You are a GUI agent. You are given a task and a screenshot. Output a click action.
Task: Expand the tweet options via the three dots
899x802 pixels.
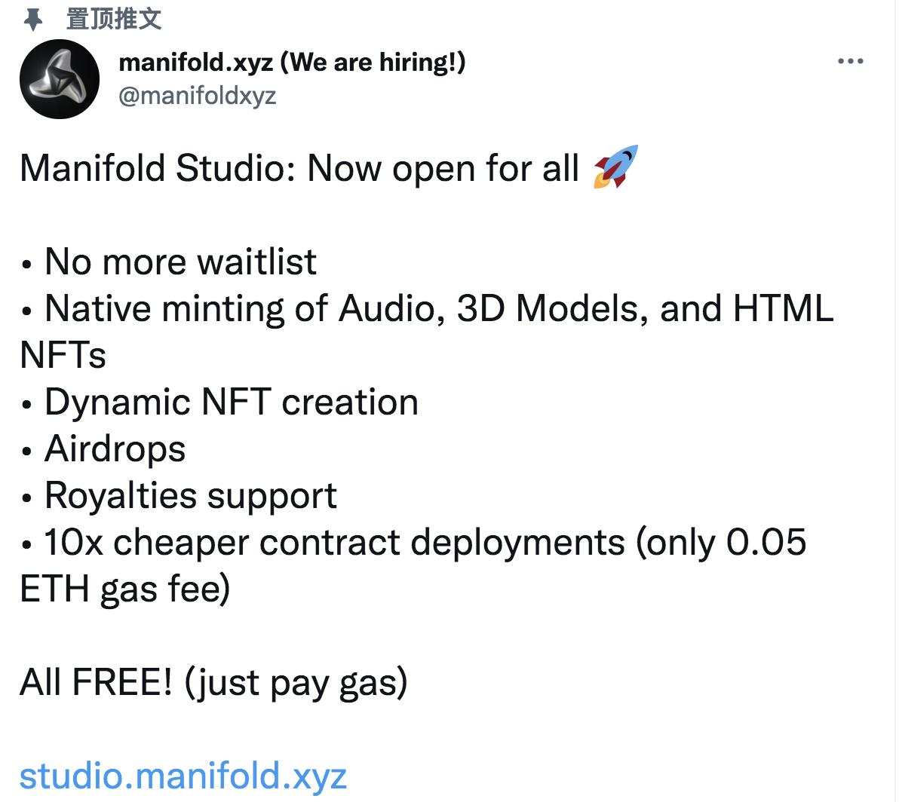[x=850, y=61]
